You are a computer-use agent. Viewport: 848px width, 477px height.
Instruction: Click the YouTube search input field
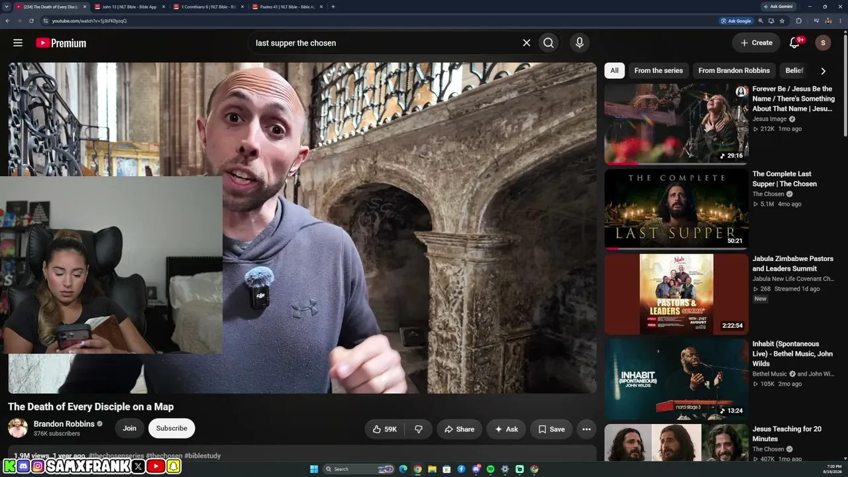pos(384,43)
